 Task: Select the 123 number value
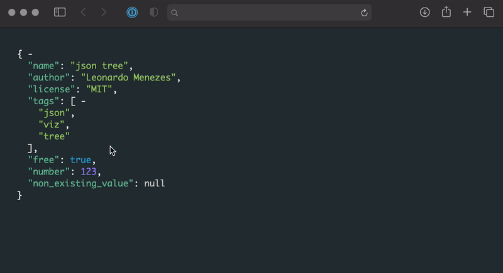pos(89,171)
